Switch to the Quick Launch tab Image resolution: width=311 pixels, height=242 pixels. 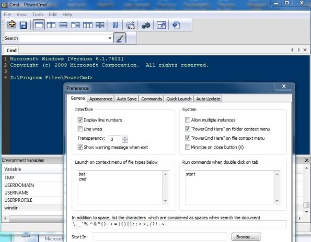coord(179,99)
